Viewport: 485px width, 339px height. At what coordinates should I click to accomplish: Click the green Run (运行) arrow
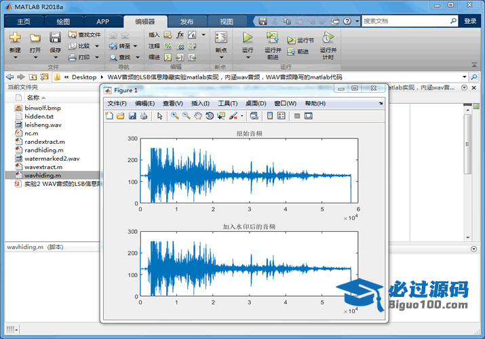(x=248, y=37)
